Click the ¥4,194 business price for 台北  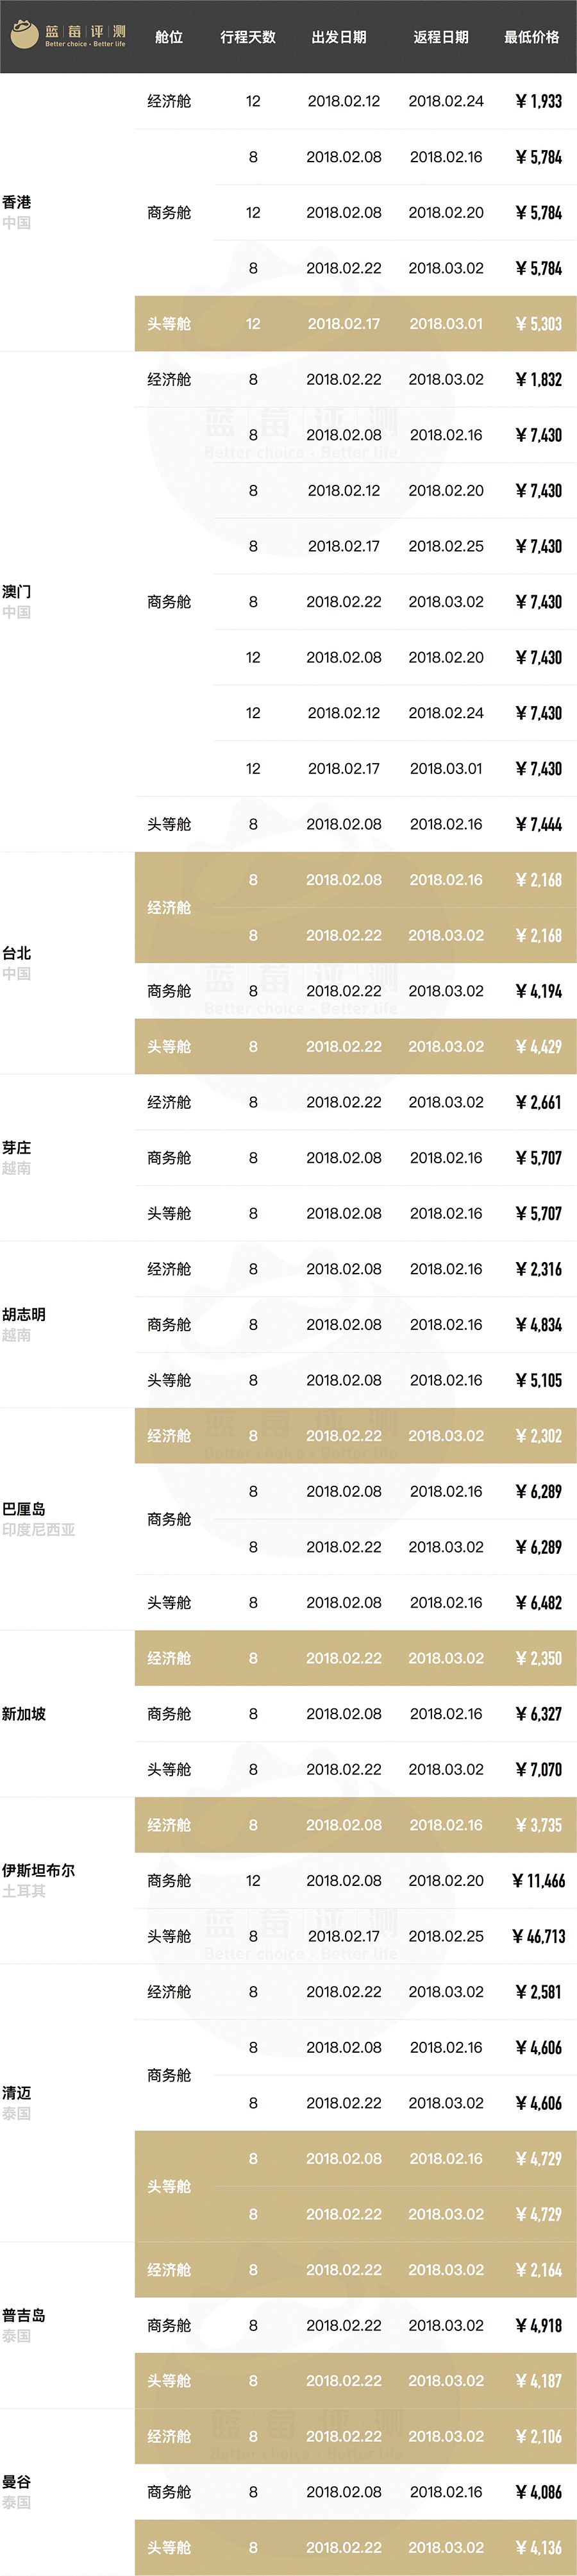(x=538, y=991)
